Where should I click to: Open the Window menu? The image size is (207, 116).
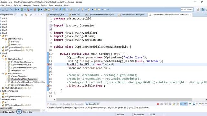[58, 5]
